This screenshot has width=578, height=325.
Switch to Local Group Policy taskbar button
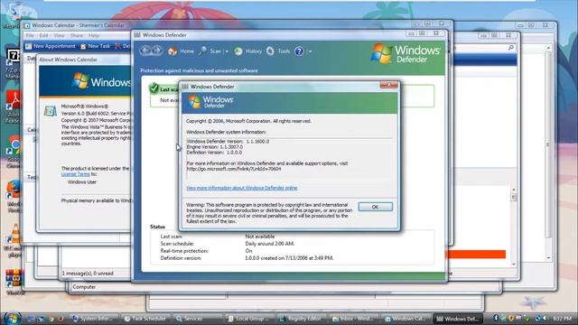click(248, 319)
